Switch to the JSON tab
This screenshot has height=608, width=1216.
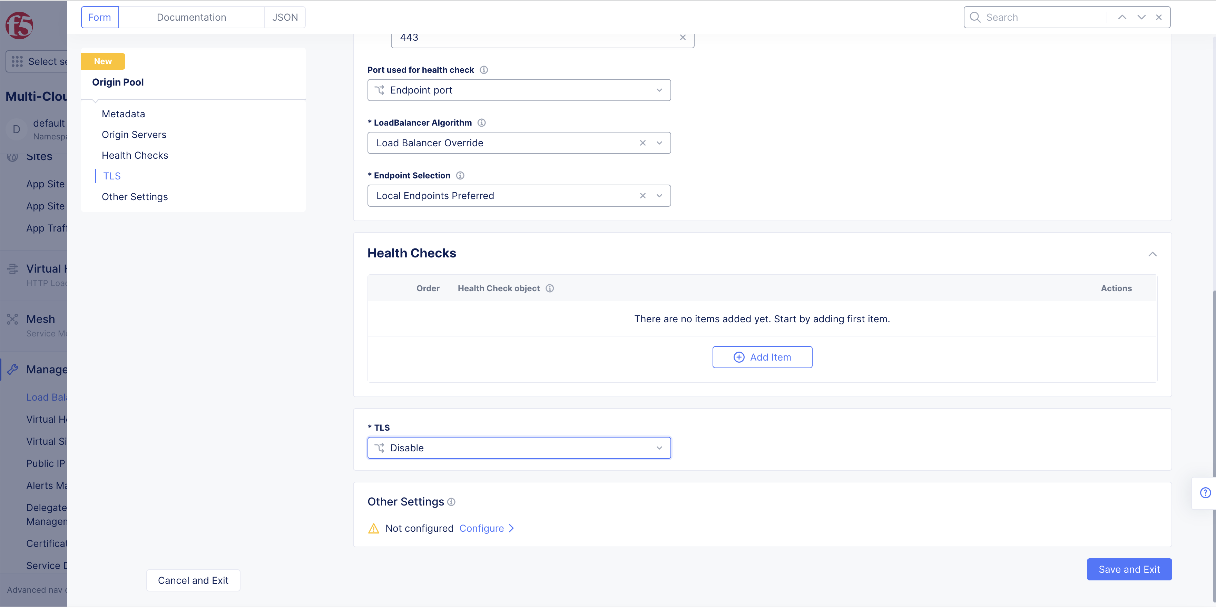point(285,17)
